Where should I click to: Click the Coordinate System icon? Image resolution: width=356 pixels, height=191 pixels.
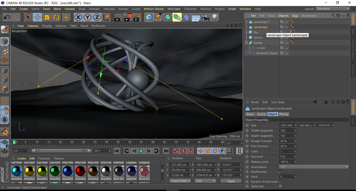click(106, 17)
